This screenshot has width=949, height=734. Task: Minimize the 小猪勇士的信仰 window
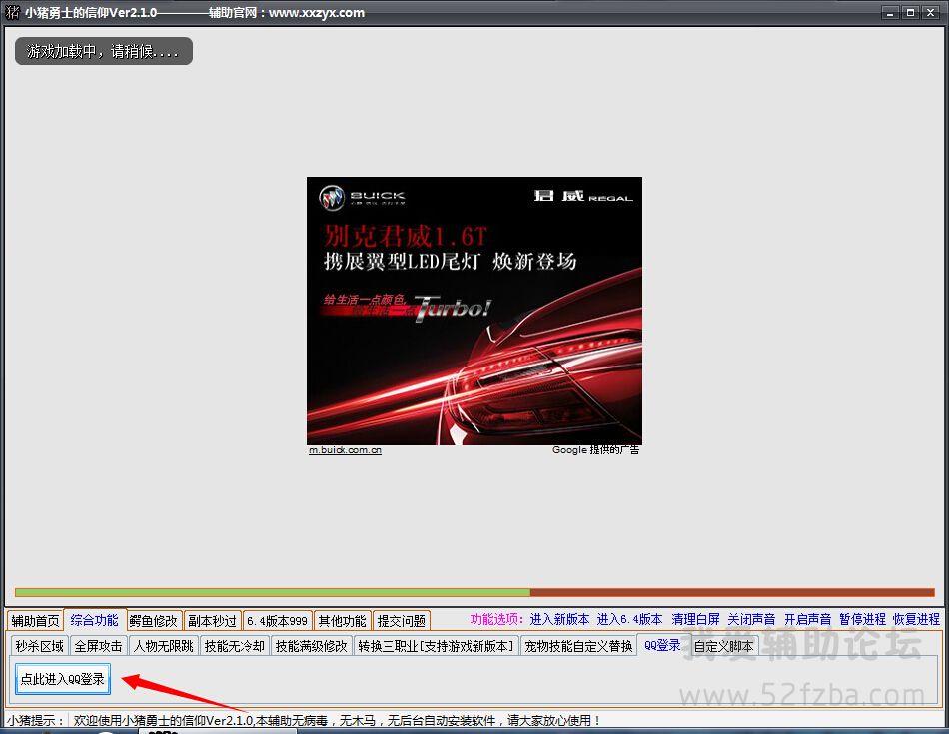click(x=890, y=13)
